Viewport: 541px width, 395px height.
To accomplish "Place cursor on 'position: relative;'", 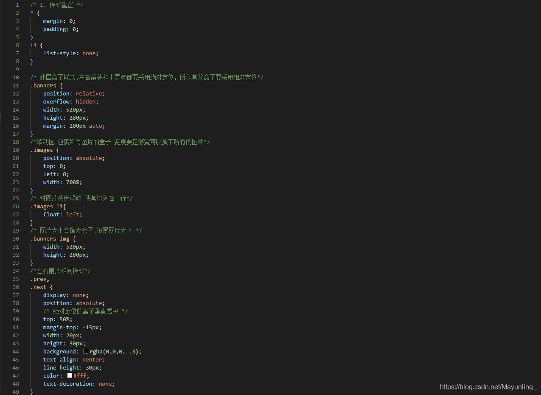I will coord(74,93).
